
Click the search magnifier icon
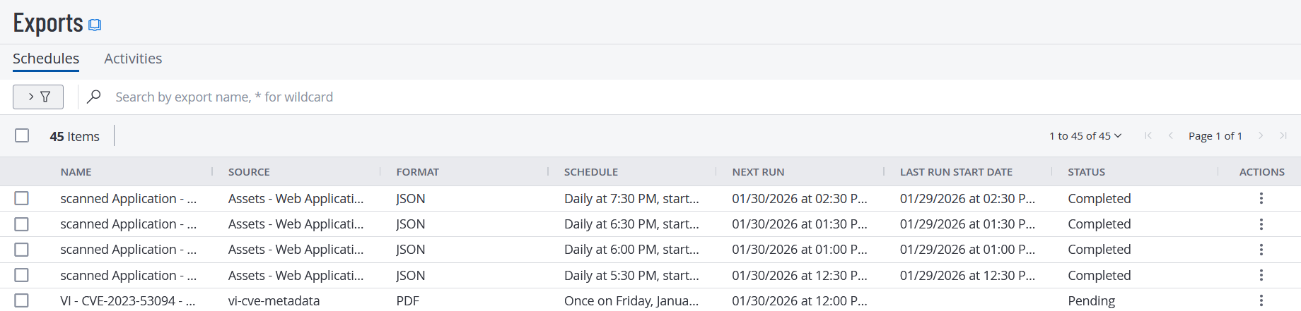[x=94, y=97]
